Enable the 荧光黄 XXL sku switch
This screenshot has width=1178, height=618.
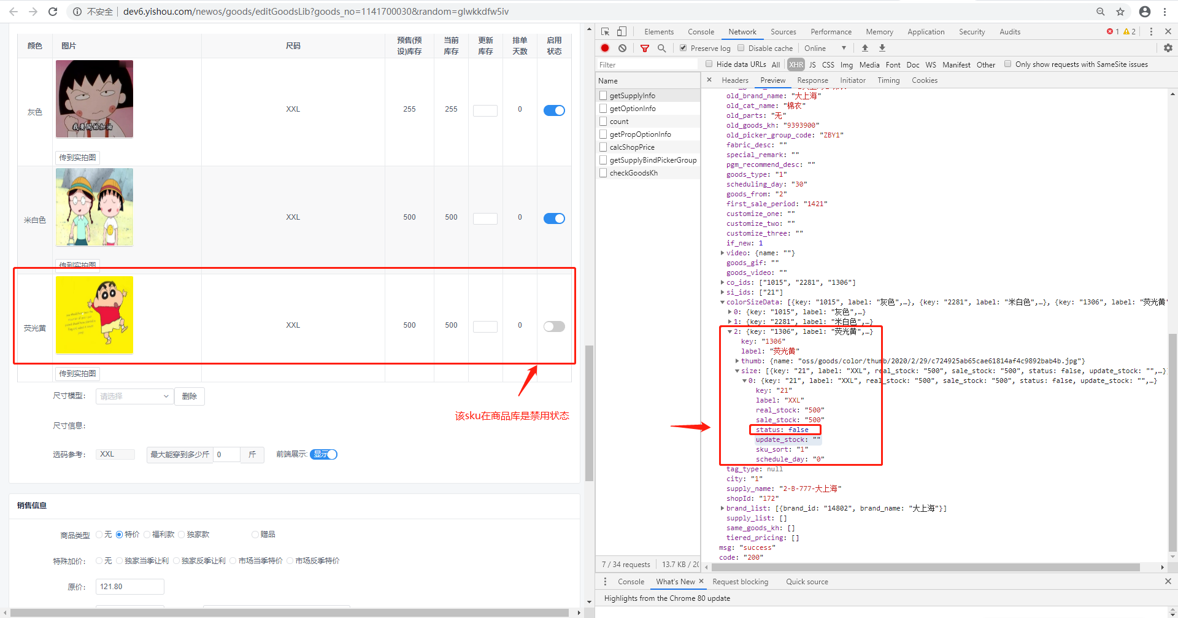tap(554, 326)
